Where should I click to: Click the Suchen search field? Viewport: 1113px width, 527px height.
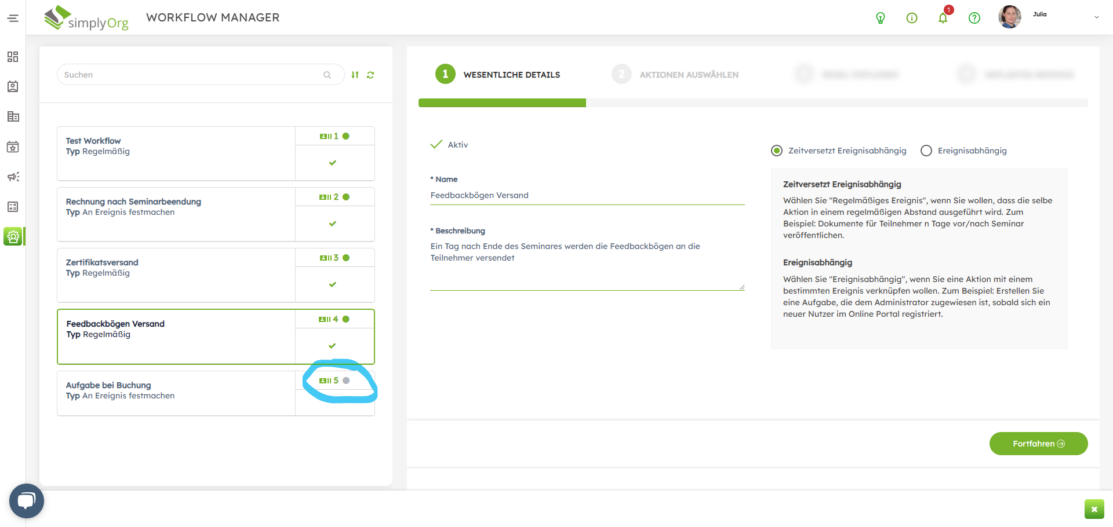(x=191, y=75)
